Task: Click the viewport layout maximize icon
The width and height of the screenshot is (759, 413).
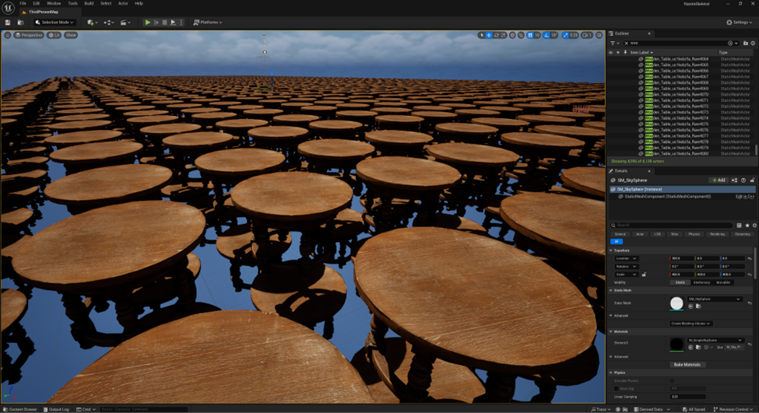Action: click(599, 35)
